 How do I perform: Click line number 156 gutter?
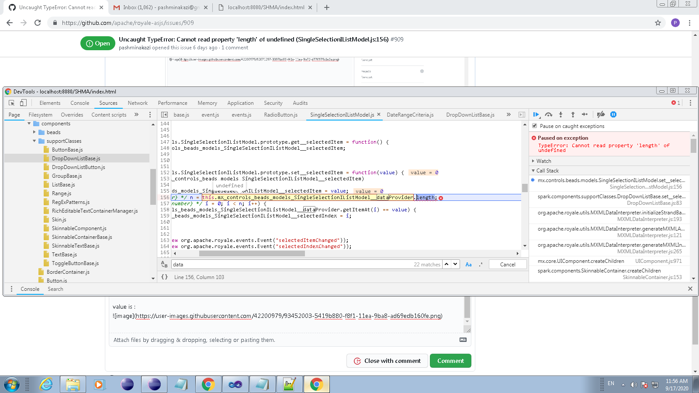[165, 197]
